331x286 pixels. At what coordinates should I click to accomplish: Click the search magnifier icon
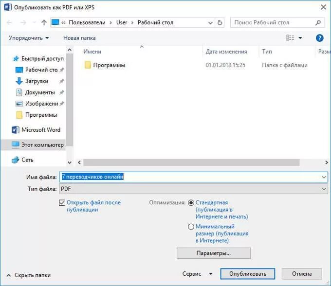[x=318, y=22]
